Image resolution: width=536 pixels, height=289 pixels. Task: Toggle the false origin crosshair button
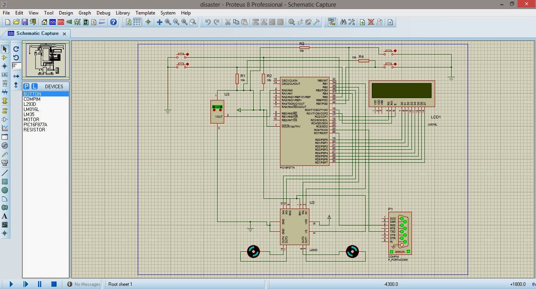pos(148,22)
